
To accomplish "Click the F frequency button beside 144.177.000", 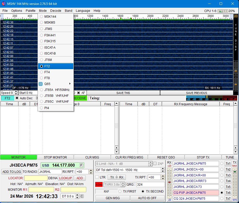I will coord(81,165).
